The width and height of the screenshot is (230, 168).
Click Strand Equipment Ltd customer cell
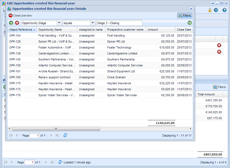click(121, 71)
